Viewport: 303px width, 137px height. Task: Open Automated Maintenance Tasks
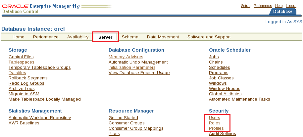pos(239,99)
